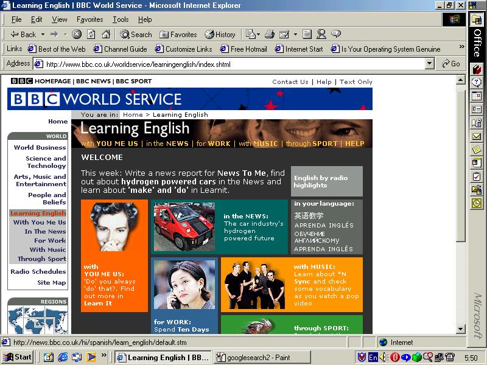Click the volume speaker tray icon
Image resolution: width=487 pixels, height=365 pixels.
coord(384,357)
